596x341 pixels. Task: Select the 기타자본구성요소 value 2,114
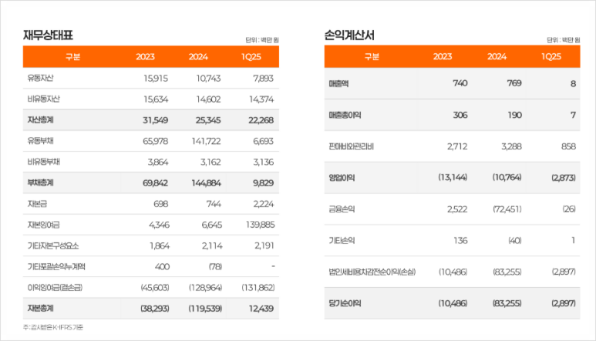(212, 246)
